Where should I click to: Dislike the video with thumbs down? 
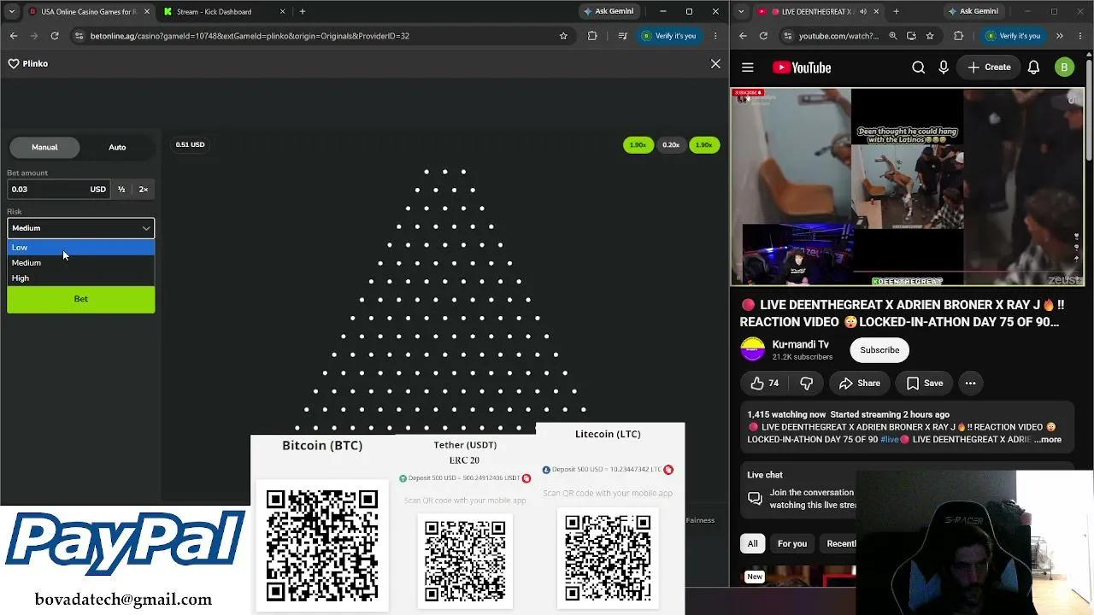point(806,384)
